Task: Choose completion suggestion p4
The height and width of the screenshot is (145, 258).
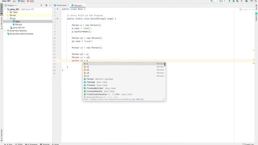Action: [x=124, y=76]
